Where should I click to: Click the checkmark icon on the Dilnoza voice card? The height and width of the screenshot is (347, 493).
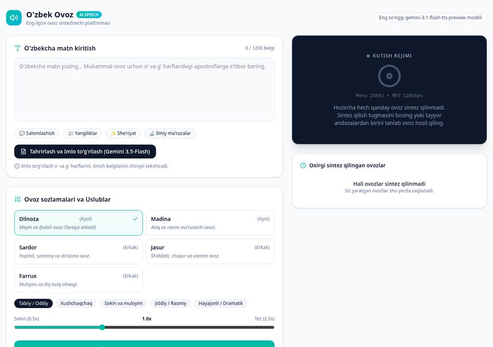135,219
